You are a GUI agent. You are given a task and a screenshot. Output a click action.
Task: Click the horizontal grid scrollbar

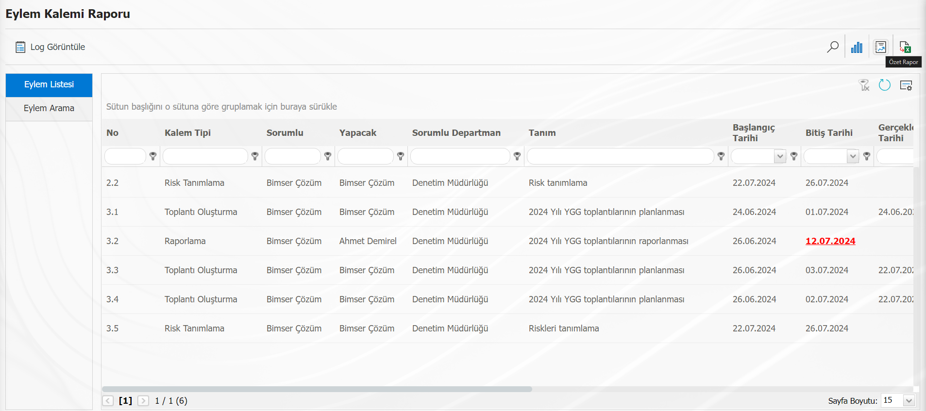pos(317,389)
